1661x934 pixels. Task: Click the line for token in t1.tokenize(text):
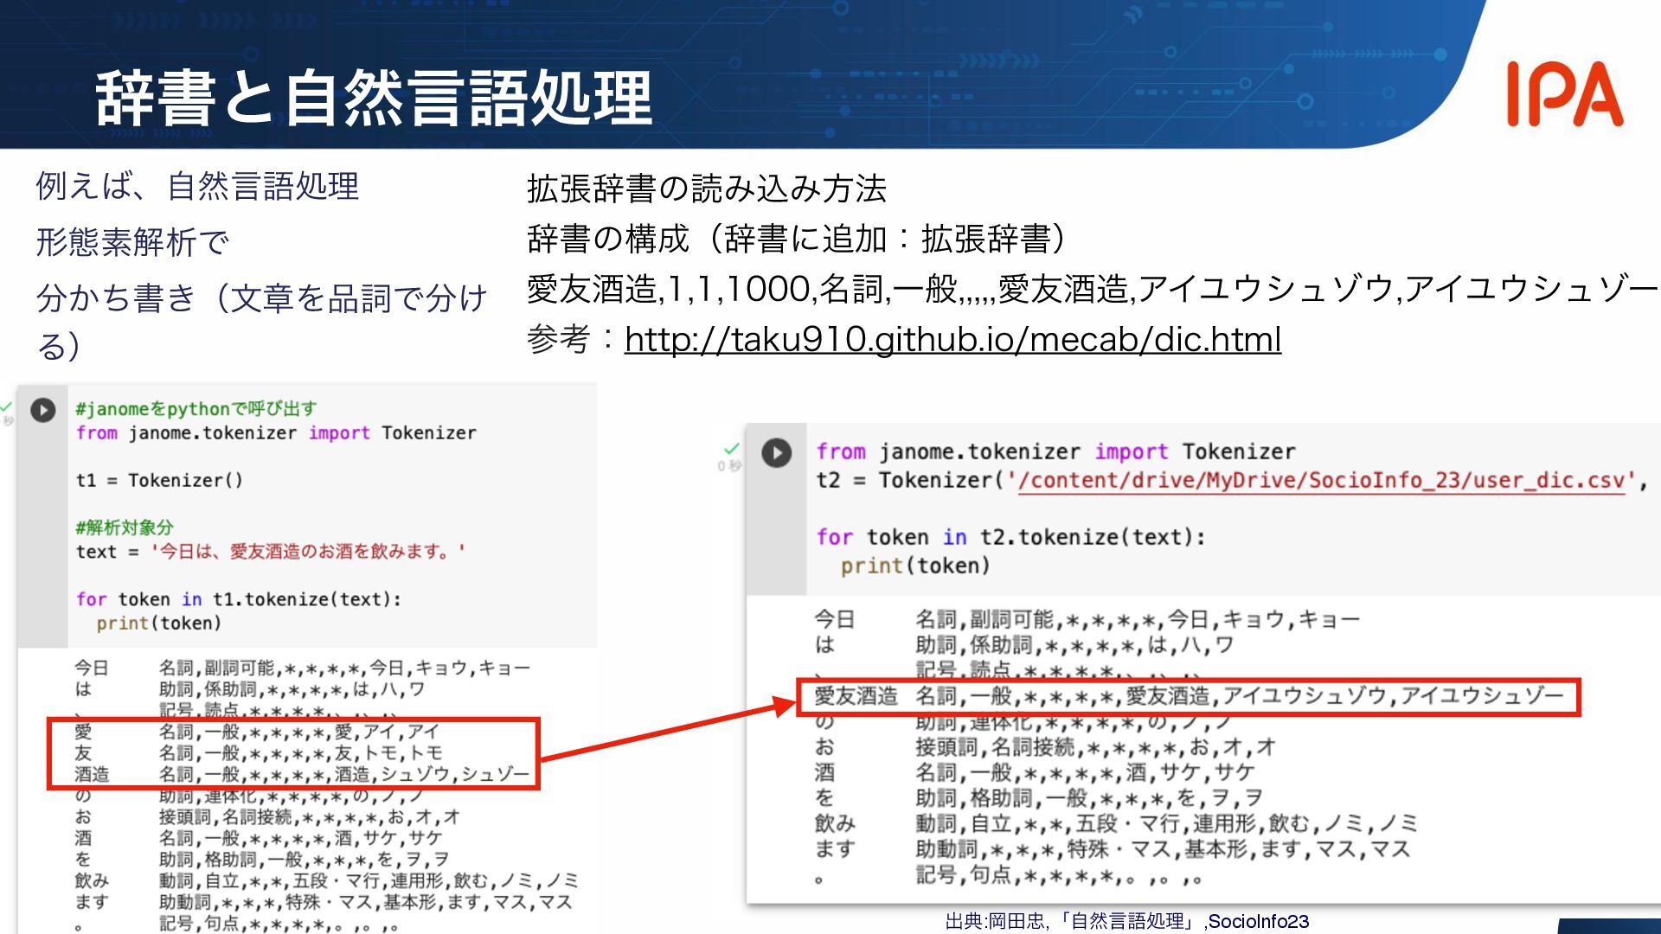tap(239, 599)
